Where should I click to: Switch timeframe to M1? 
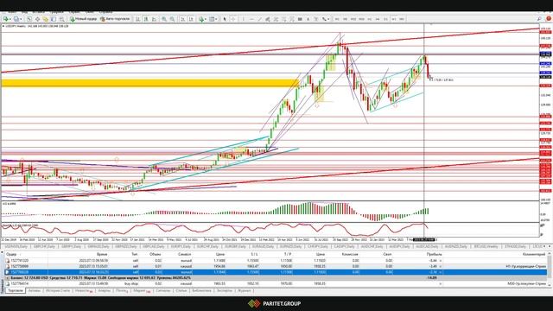(x=337, y=19)
